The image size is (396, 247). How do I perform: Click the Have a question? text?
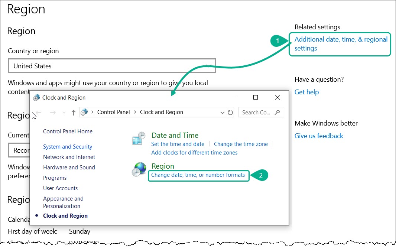pyautogui.click(x=319, y=79)
